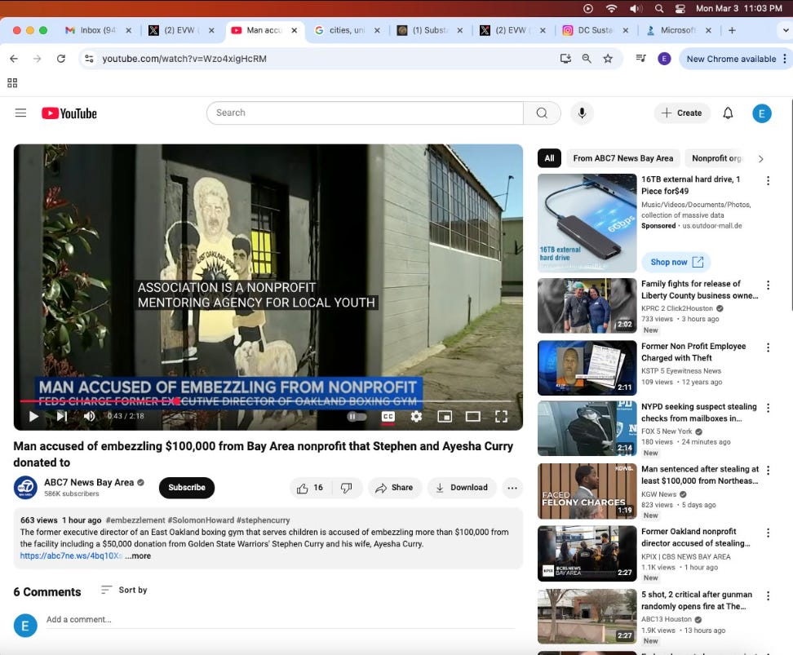
Task: Install app icon in address bar
Action: pos(565,59)
